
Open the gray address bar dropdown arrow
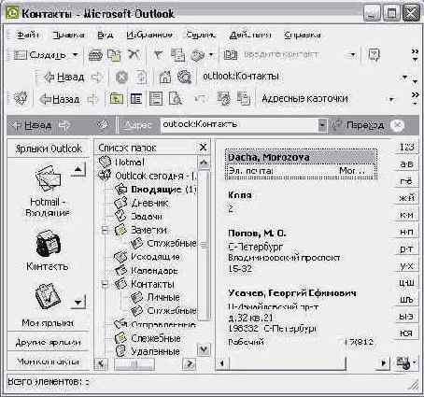click(323, 125)
